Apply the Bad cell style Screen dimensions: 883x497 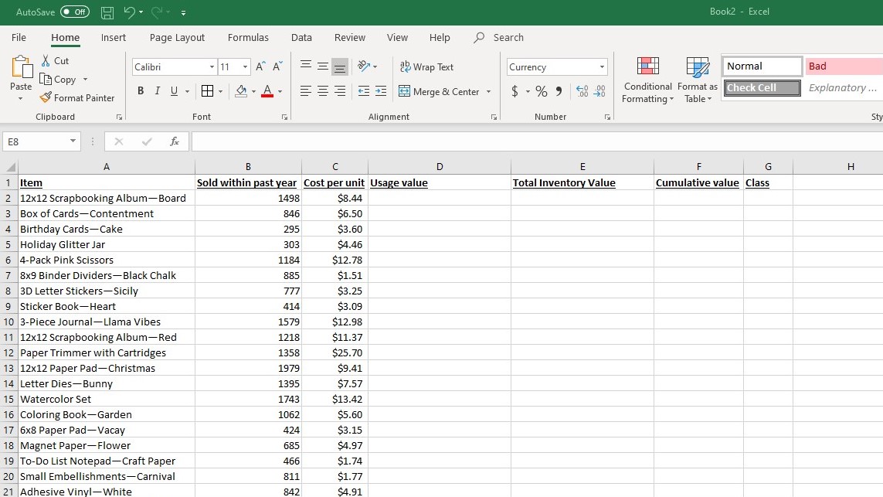pyautogui.click(x=841, y=66)
